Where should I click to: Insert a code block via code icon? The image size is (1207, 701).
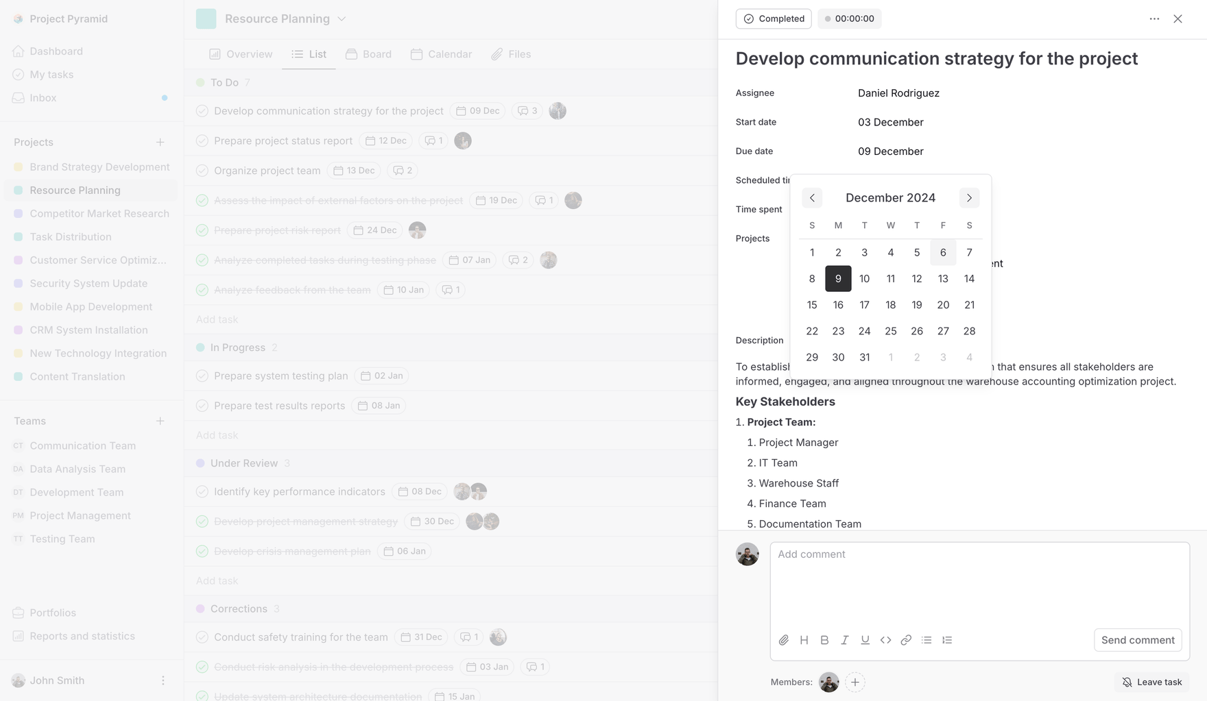[885, 640]
